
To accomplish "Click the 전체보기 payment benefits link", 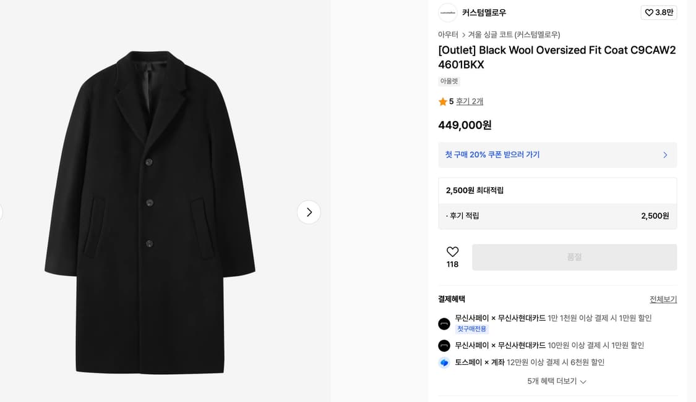I will pos(663,299).
